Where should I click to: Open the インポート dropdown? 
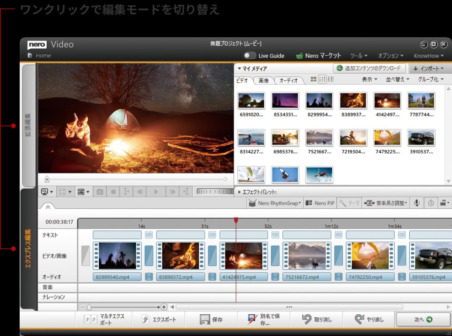pos(428,69)
